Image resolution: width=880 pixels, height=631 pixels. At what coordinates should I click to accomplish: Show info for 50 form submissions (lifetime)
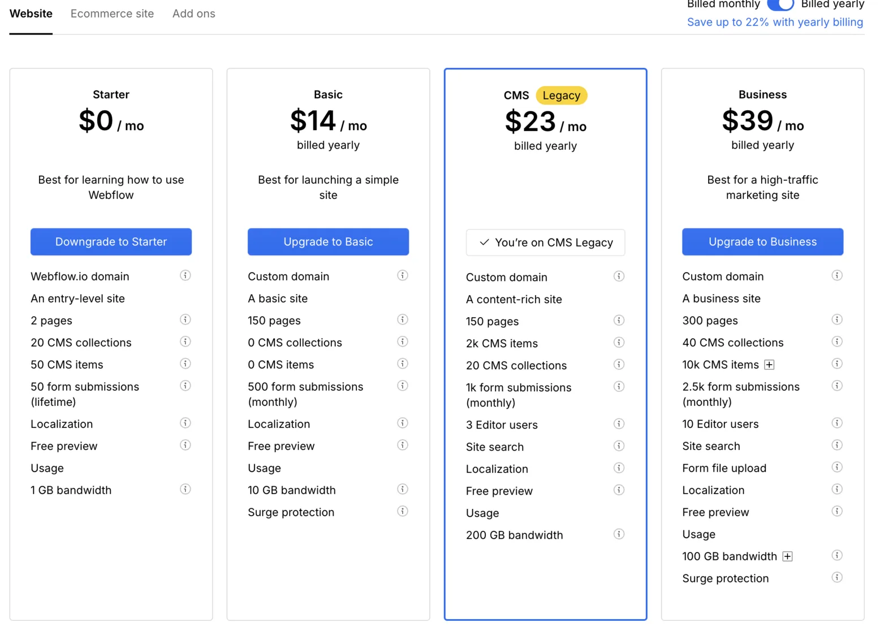[185, 386]
